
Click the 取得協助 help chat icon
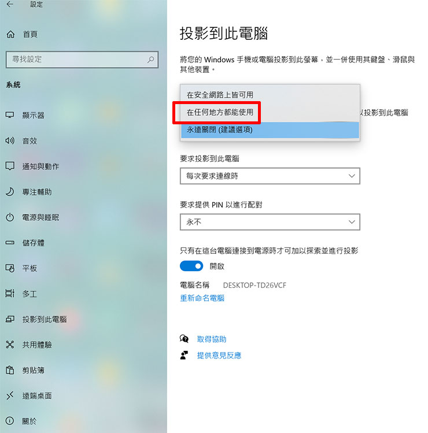tap(184, 339)
